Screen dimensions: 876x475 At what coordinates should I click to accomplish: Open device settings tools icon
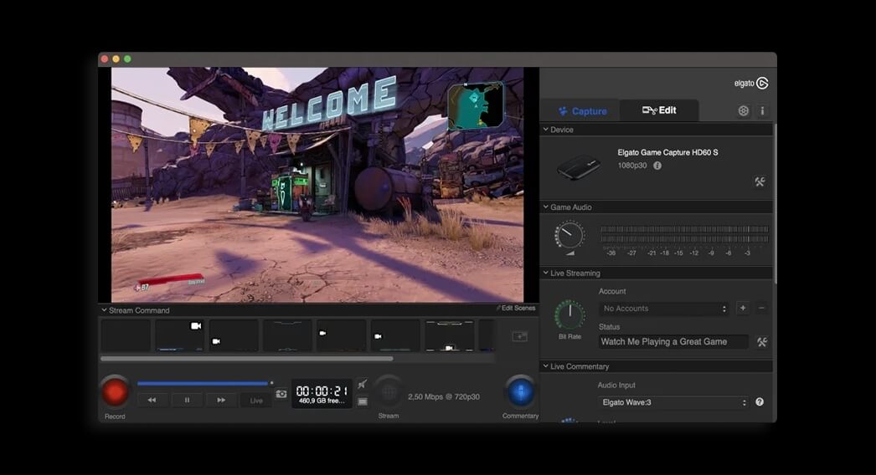click(x=760, y=182)
